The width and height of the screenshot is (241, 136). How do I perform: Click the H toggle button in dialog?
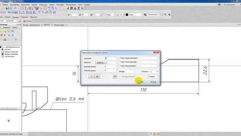[92, 76]
